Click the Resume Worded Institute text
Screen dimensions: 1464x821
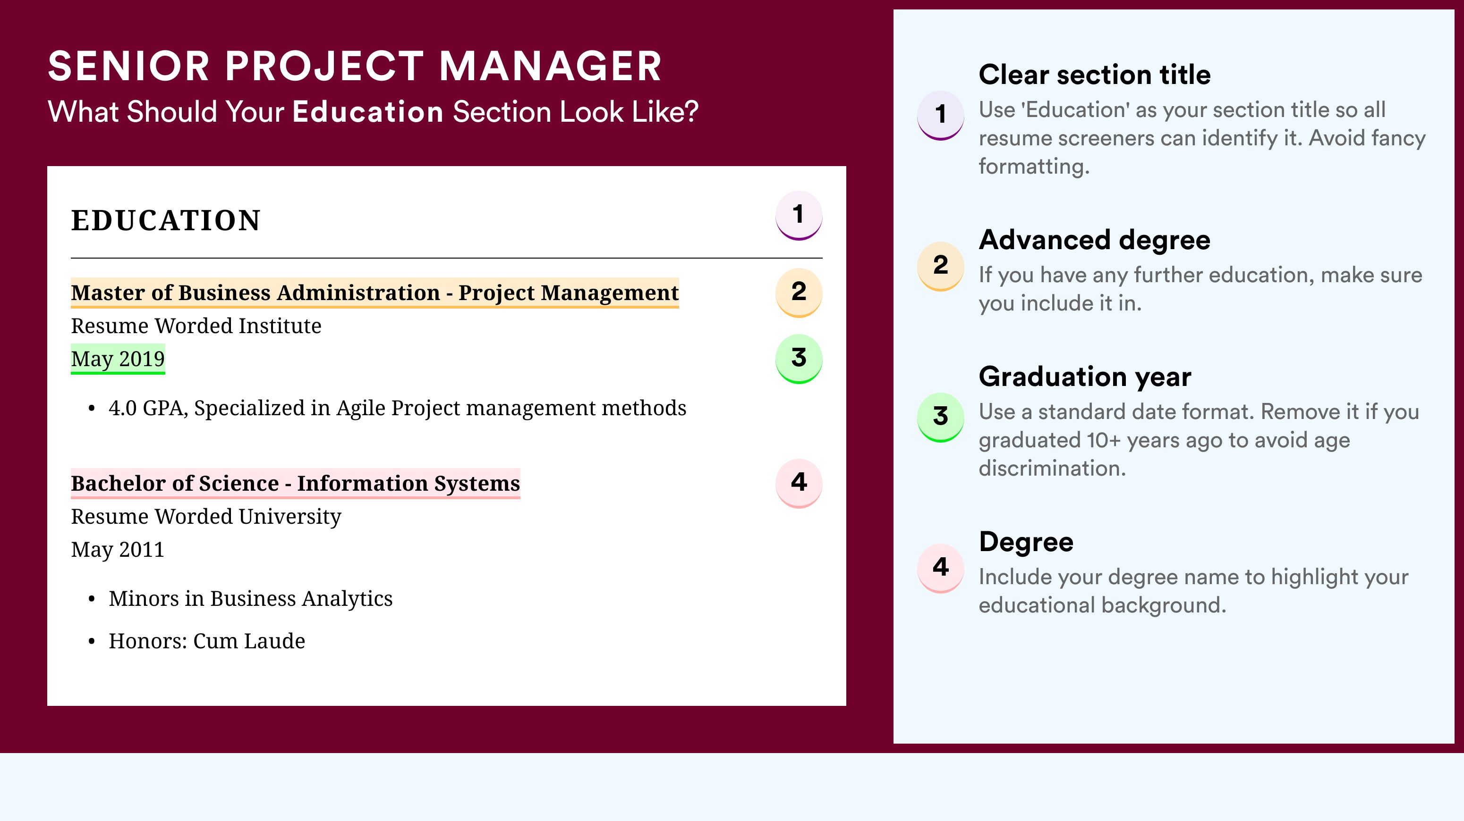(x=196, y=326)
